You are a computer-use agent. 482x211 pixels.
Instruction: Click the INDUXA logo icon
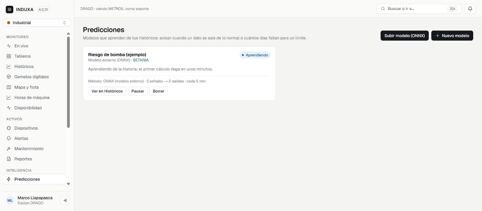pyautogui.click(x=9, y=9)
